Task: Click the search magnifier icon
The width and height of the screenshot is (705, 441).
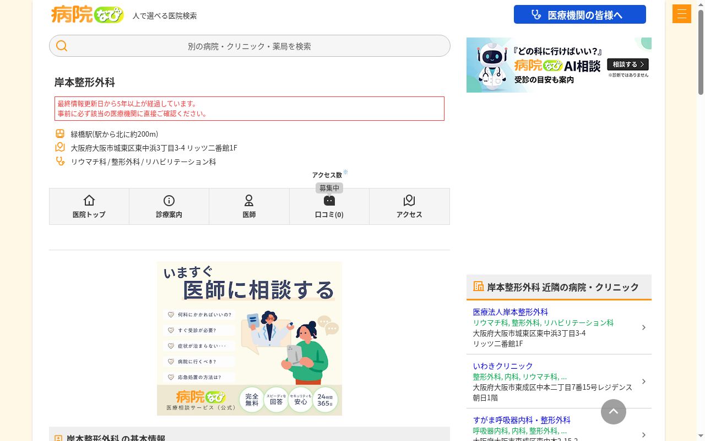Action: (x=62, y=46)
